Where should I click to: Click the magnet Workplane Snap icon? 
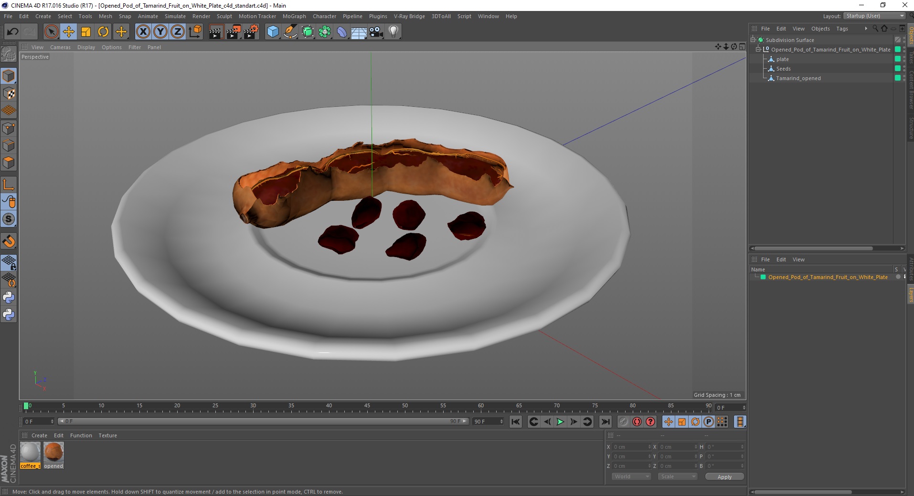click(9, 241)
